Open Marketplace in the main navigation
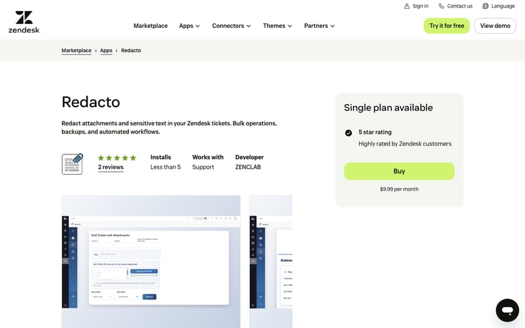The image size is (525, 328). click(150, 26)
